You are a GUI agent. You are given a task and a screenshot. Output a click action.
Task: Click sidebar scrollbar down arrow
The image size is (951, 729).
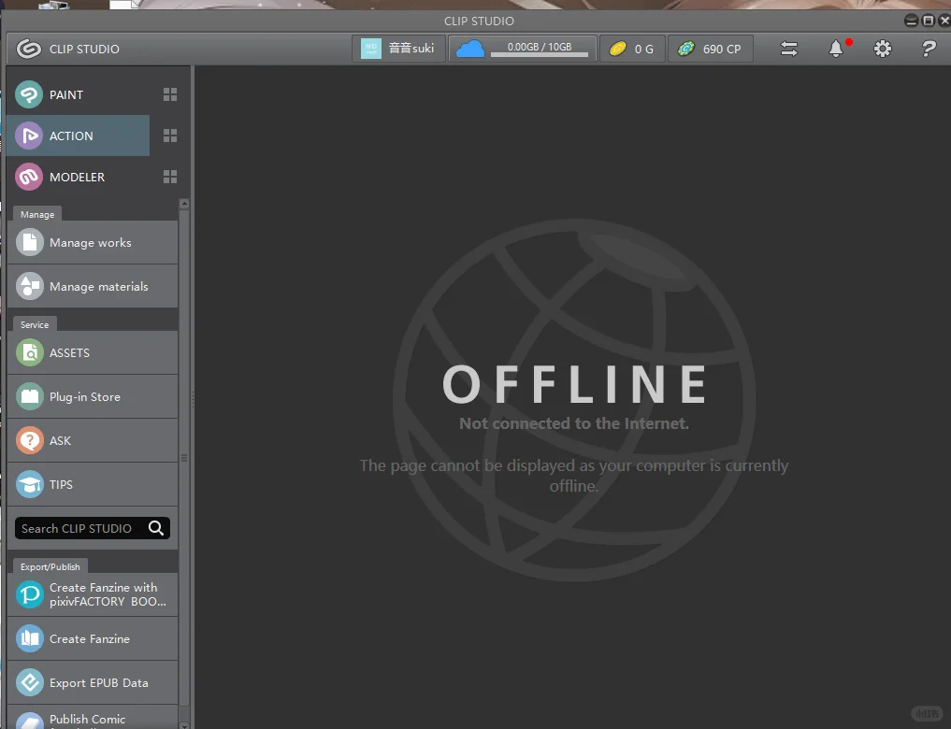(184, 724)
